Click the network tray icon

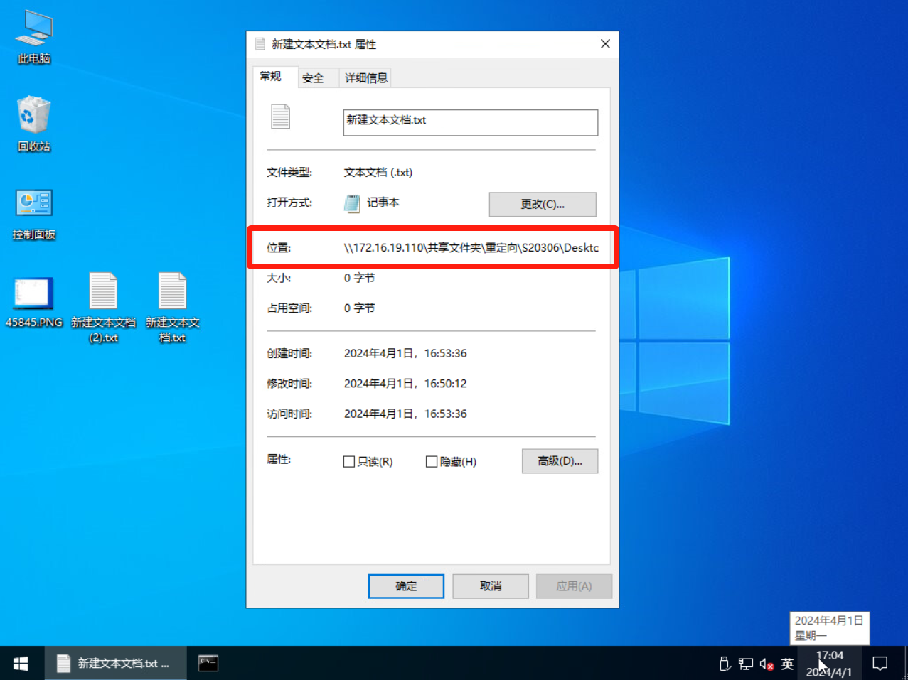[x=745, y=664]
